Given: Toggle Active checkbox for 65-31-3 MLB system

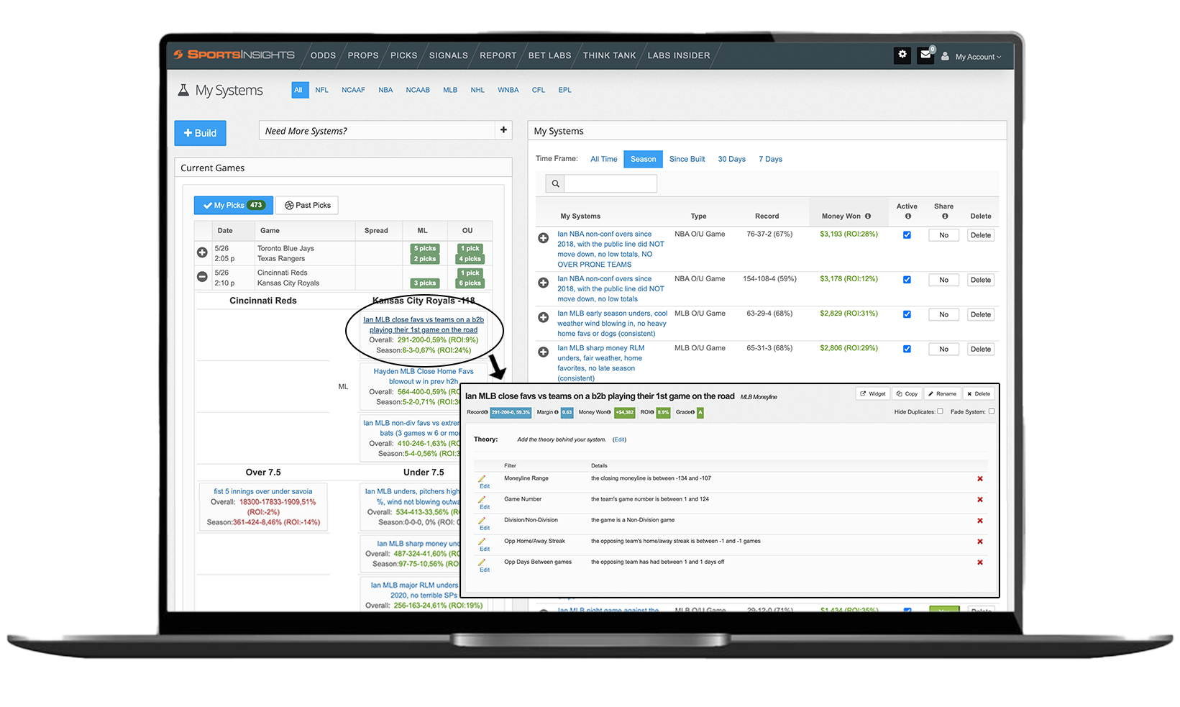Looking at the screenshot, I should point(907,349).
